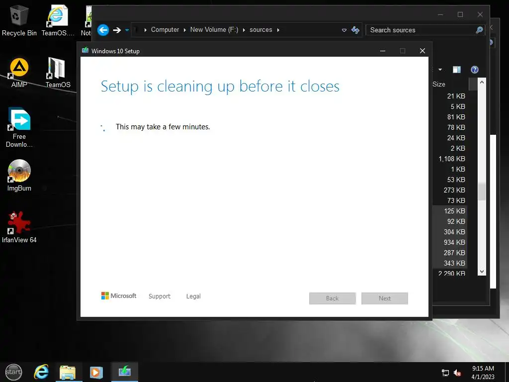Minimize the Windows 10 Setup window

pos(383,51)
